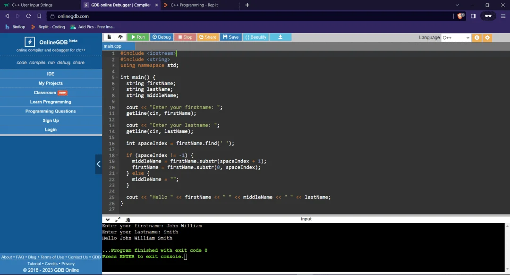This screenshot has height=275, width=510.
Task: Toggle browser sidebar panel icon
Action: coord(473,16)
